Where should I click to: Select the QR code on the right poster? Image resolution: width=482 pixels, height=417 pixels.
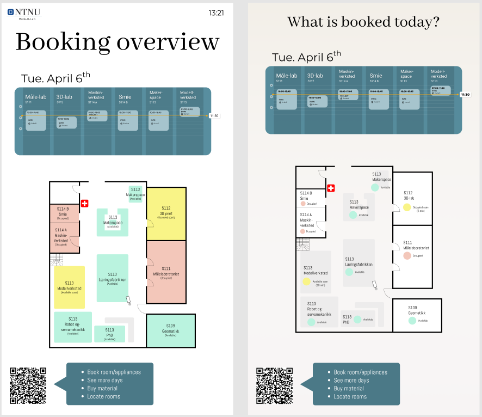(275, 385)
